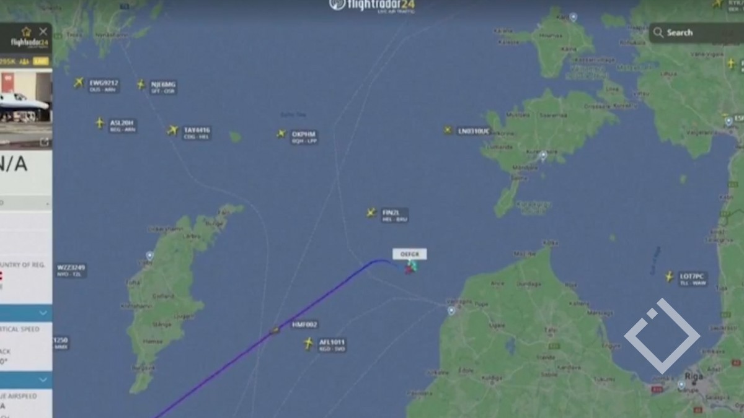The height and width of the screenshot is (418, 744).
Task: Click the HMF002 aircraft on blue track
Action: [x=275, y=330]
